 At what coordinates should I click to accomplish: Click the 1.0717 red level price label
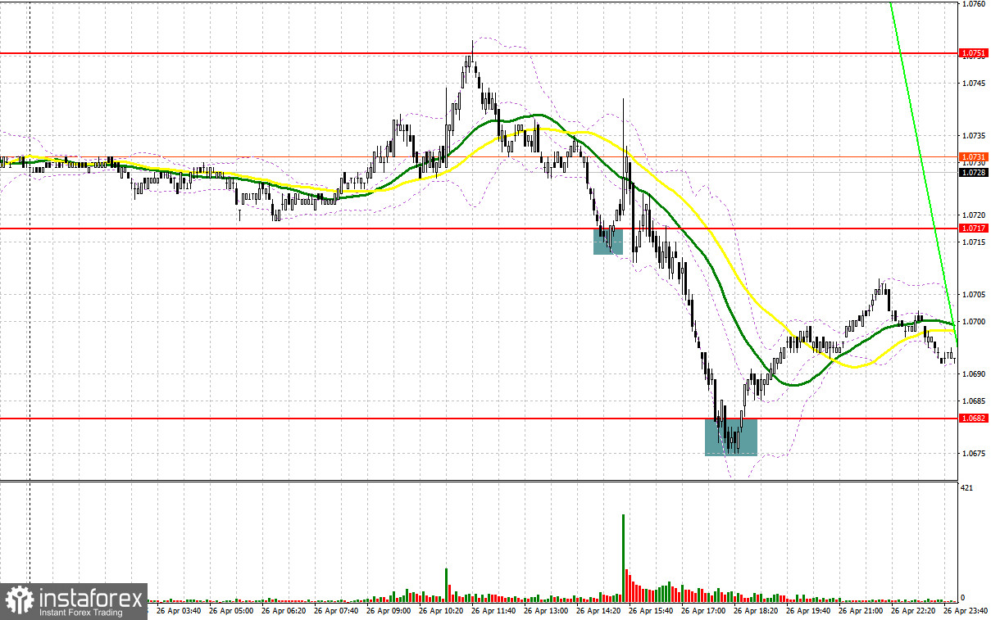coord(974,229)
